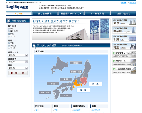Click the LogiSquare logo
The height and width of the screenshot is (113, 142).
click(x=17, y=7)
